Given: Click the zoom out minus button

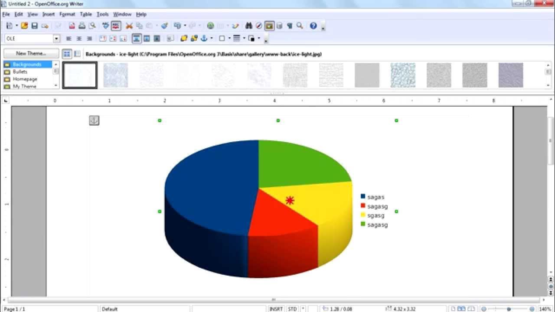Looking at the screenshot, I should (x=484, y=309).
